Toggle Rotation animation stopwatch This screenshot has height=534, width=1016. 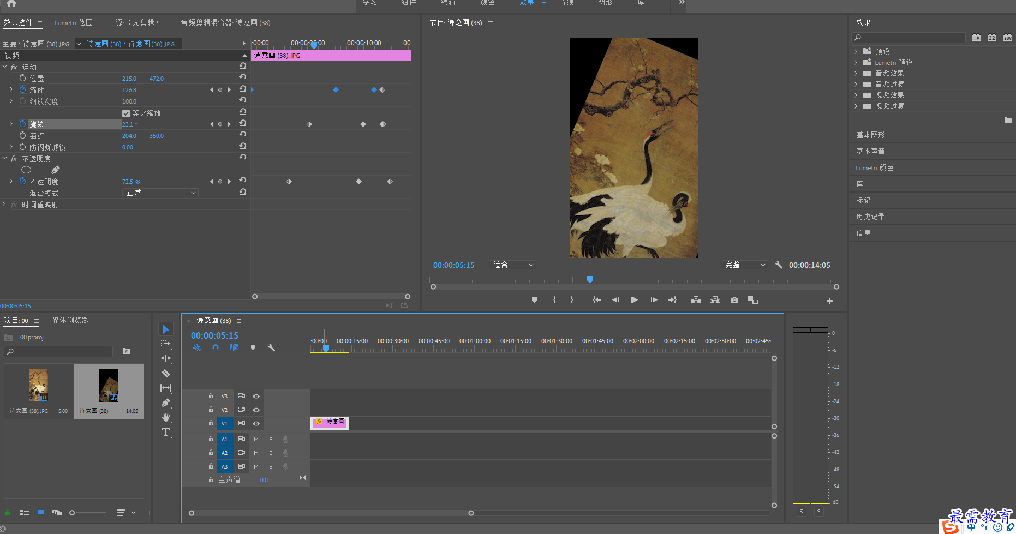(x=22, y=124)
